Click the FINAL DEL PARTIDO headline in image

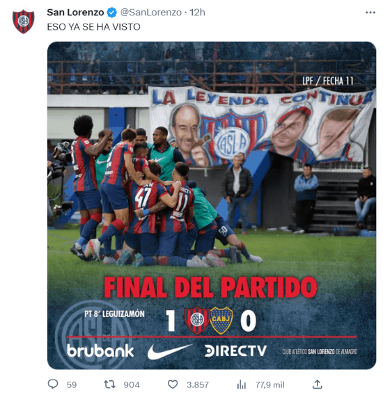(210, 287)
